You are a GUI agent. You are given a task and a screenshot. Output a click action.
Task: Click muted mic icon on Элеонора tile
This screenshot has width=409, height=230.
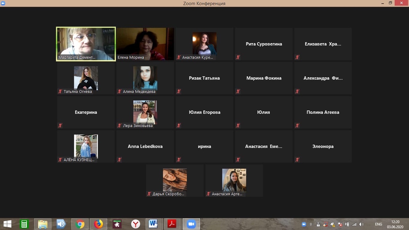297,160
